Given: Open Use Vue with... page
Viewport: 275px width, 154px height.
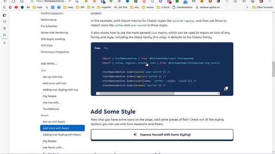Looking at the screenshot, I should pos(52,103).
